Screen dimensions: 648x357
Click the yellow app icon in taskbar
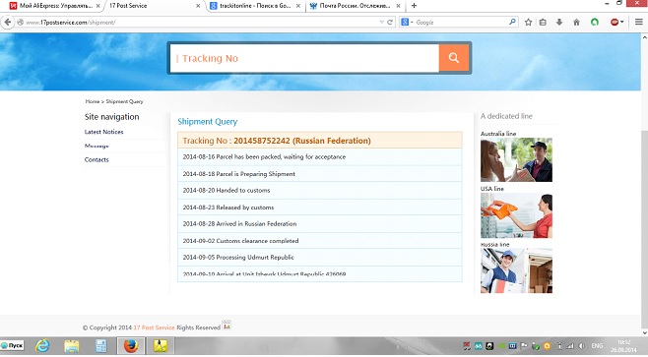(x=161, y=346)
